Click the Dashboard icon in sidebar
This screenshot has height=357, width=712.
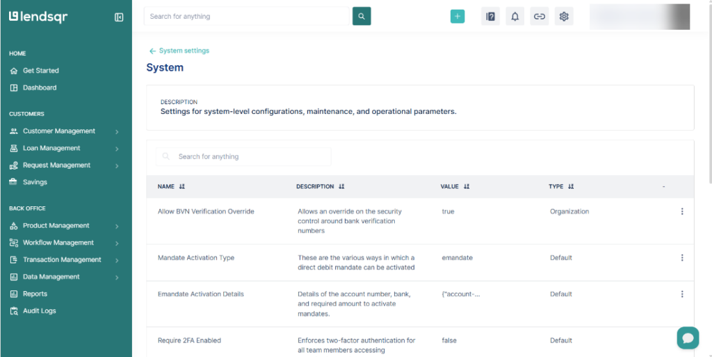(x=14, y=88)
